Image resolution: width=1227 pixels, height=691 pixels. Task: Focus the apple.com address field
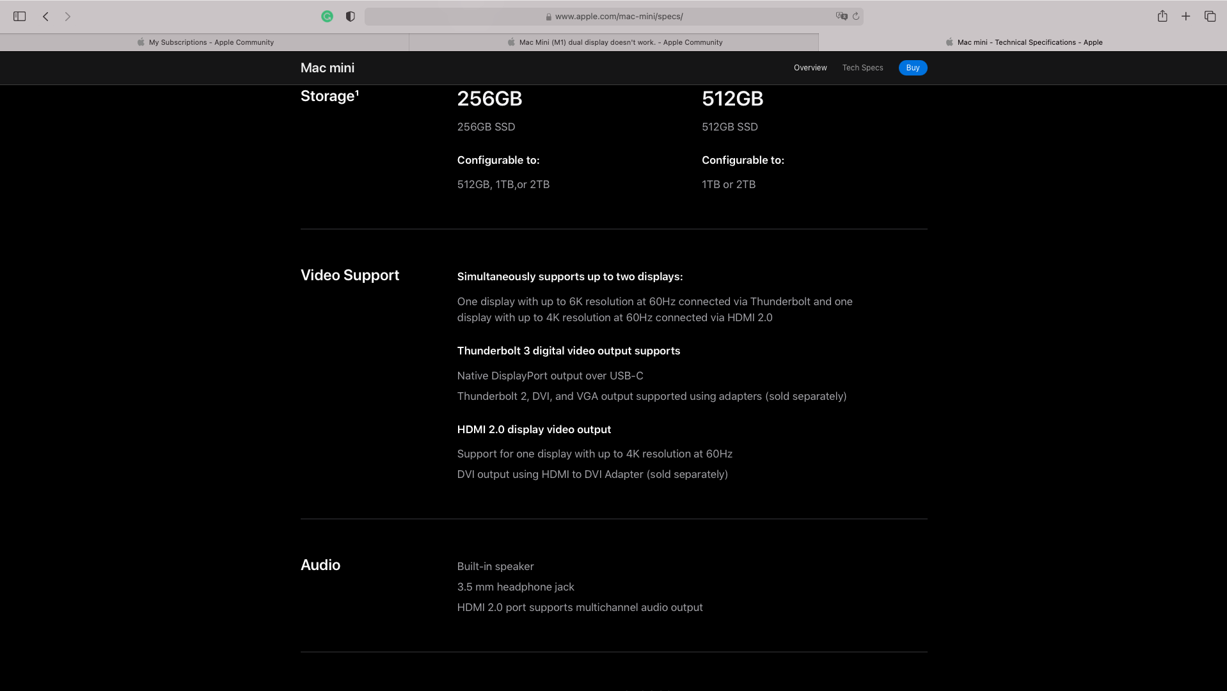(x=613, y=17)
